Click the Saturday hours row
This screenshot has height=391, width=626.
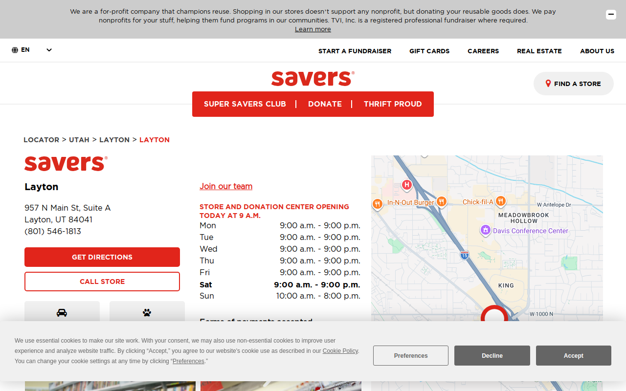point(280,284)
